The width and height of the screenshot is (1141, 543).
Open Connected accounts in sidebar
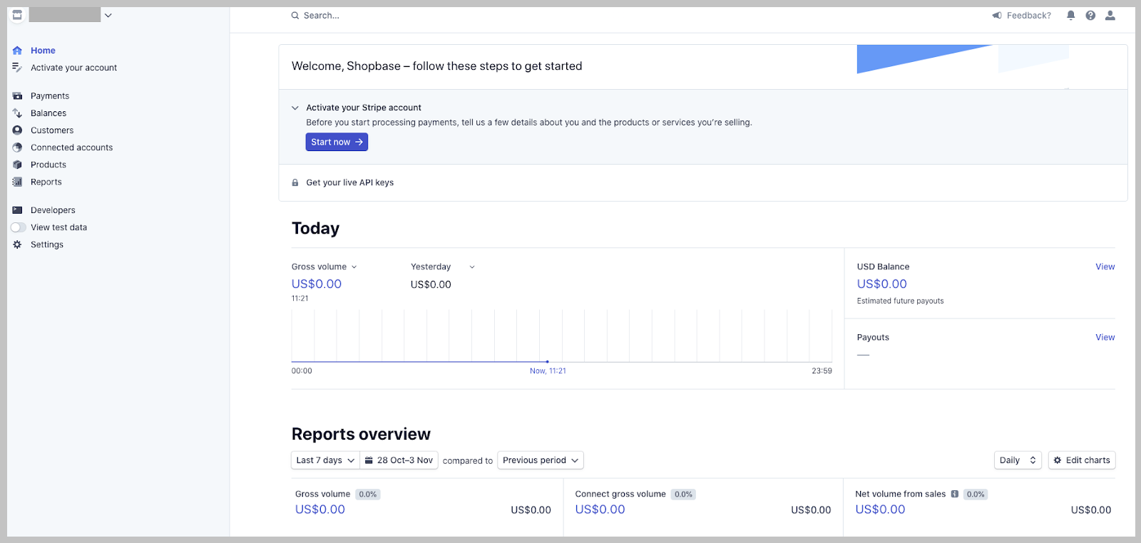click(71, 148)
